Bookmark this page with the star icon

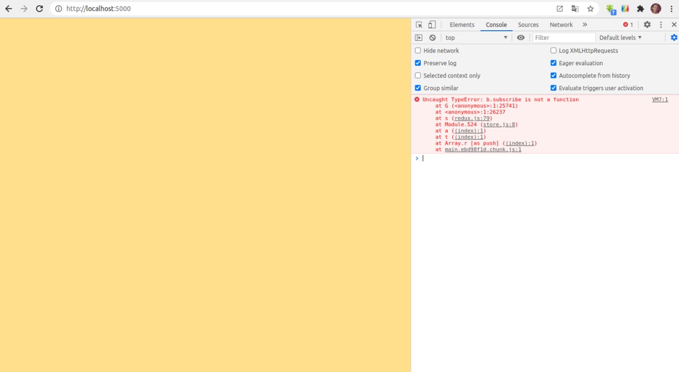pyautogui.click(x=590, y=8)
